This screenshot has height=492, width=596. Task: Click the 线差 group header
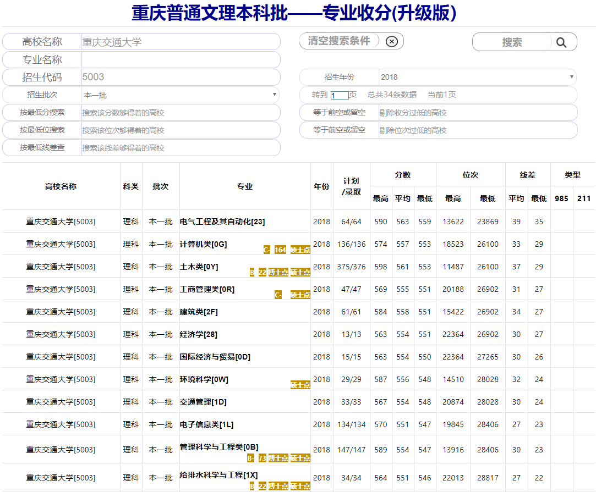(528, 175)
